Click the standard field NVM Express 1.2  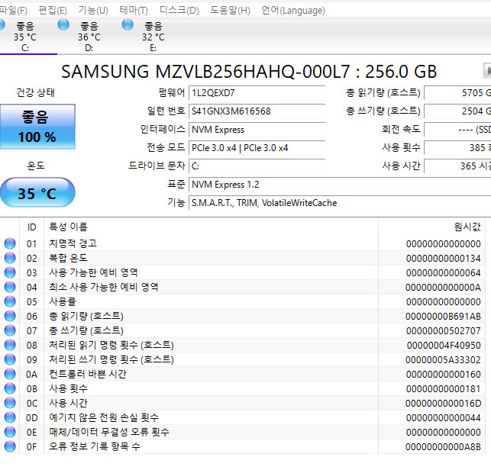click(340, 185)
